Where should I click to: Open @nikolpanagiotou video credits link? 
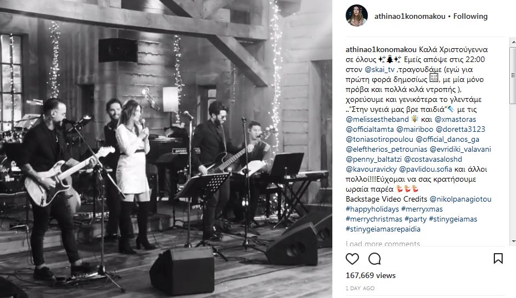coord(461,199)
